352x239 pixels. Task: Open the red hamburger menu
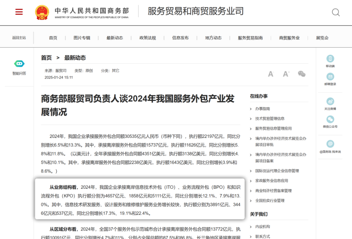click(x=19, y=12)
